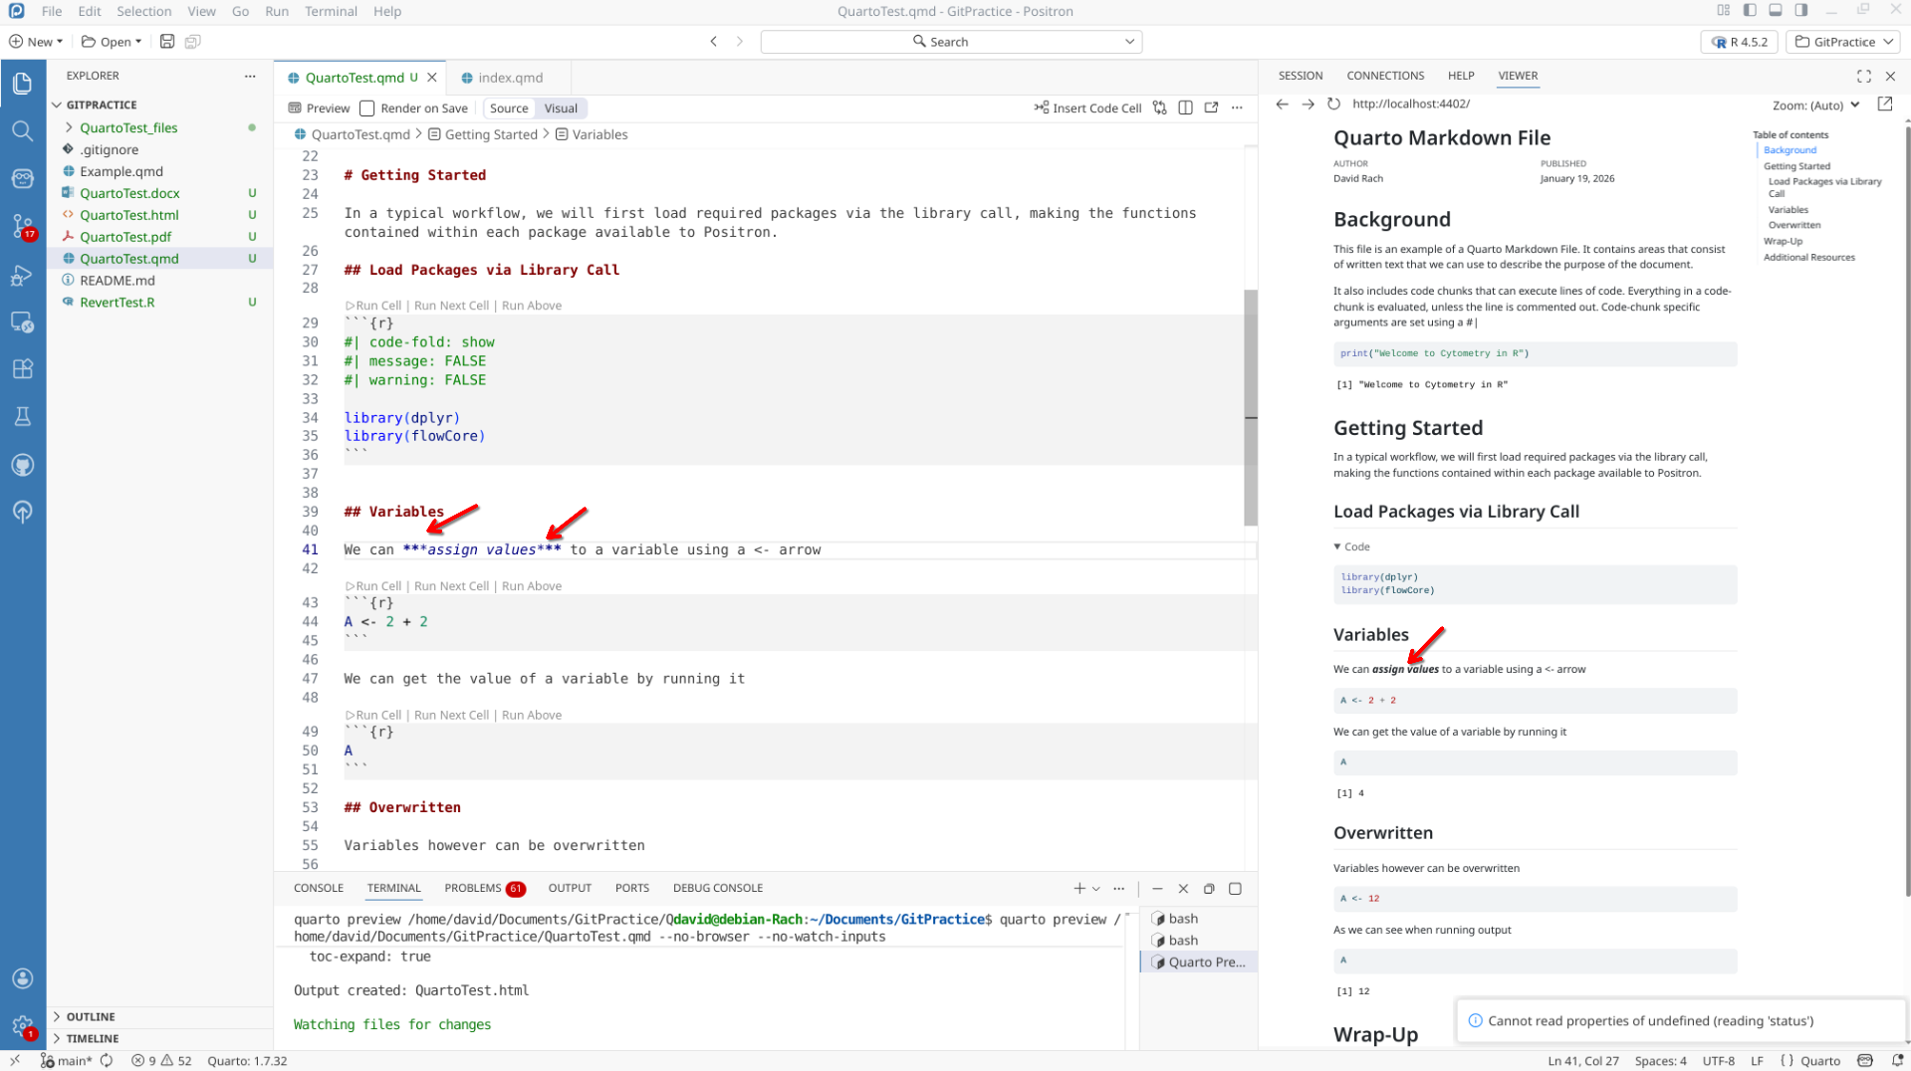Open Source Control view in activity bar
This screenshot has width=1911, height=1071.
coord(22,226)
